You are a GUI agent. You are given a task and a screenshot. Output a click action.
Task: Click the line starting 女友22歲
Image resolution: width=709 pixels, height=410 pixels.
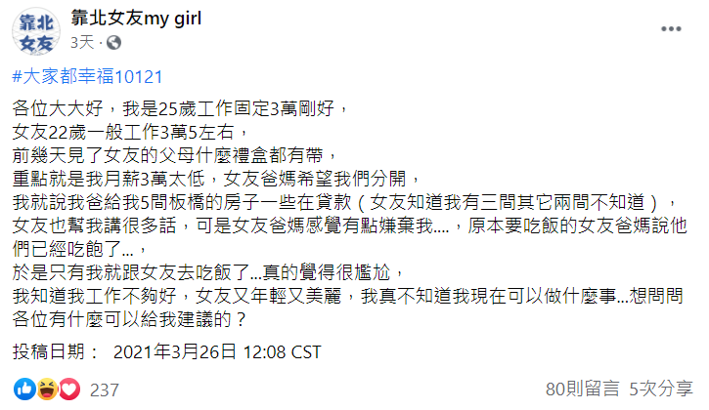point(131,132)
